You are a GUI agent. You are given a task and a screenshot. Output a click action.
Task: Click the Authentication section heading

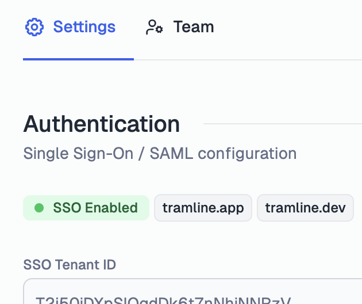point(101,124)
